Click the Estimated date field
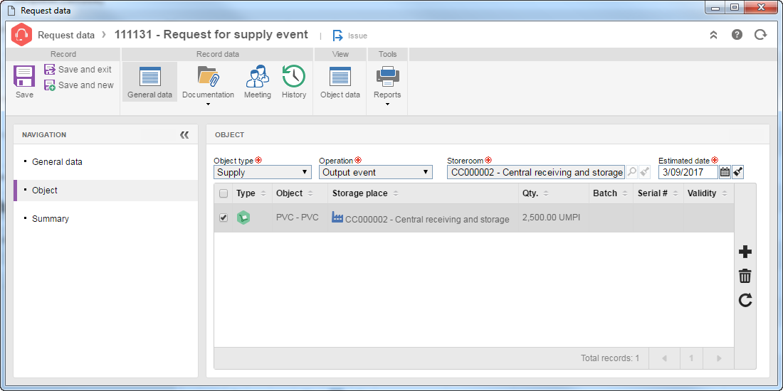Viewport: 783px width, 391px height. pos(688,173)
